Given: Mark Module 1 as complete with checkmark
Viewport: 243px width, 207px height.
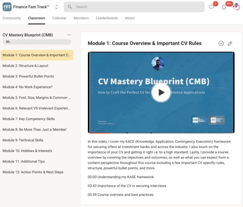Looking at the screenshot, I should pyautogui.click(x=221, y=43).
